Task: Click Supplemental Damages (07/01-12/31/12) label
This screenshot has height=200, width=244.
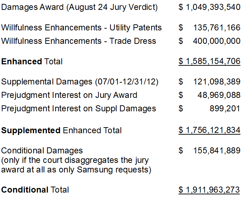Action: click(80, 82)
